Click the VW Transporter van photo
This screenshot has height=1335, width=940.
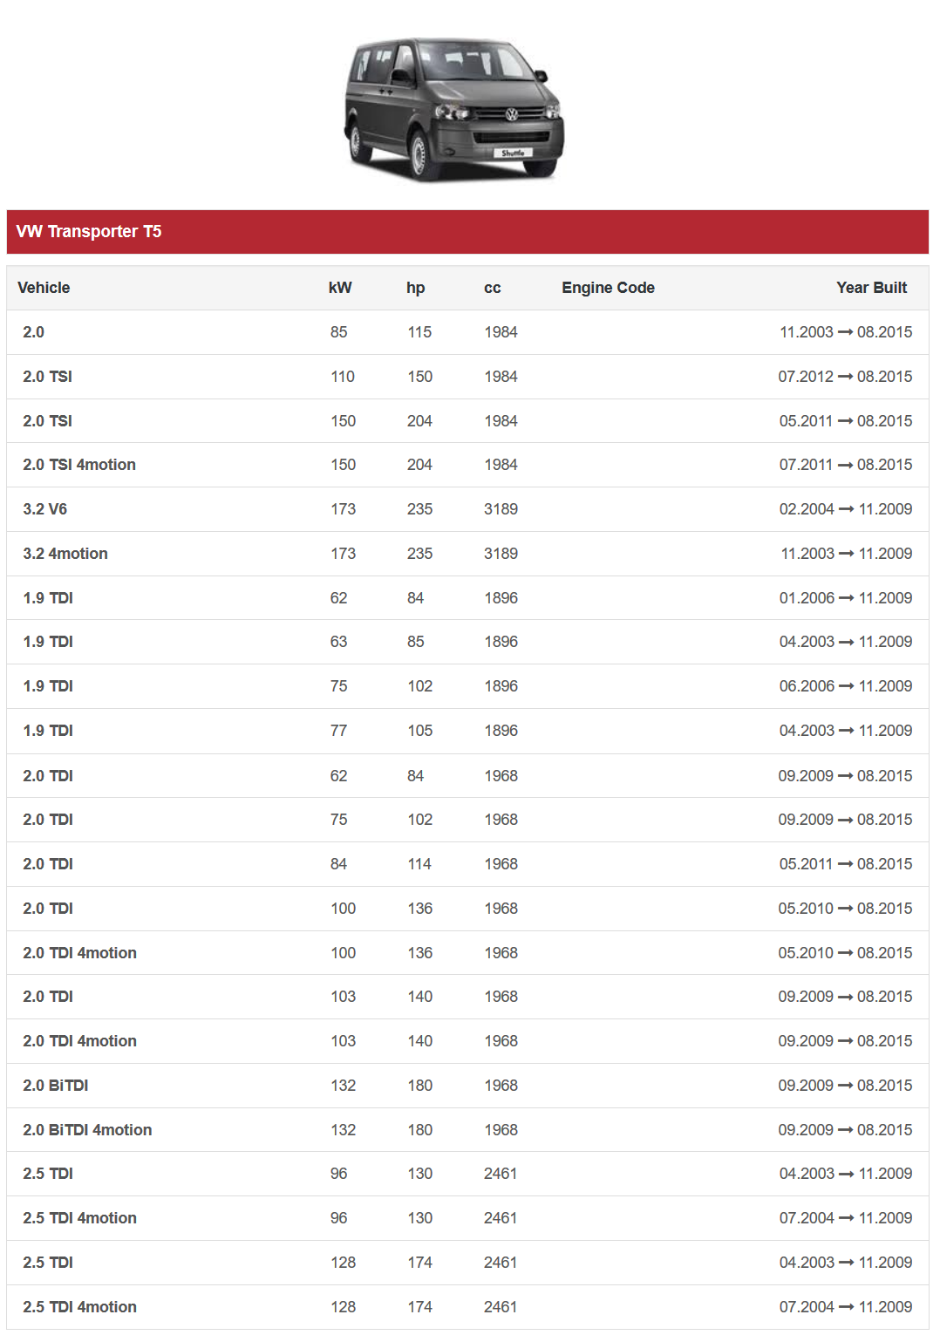tap(453, 109)
